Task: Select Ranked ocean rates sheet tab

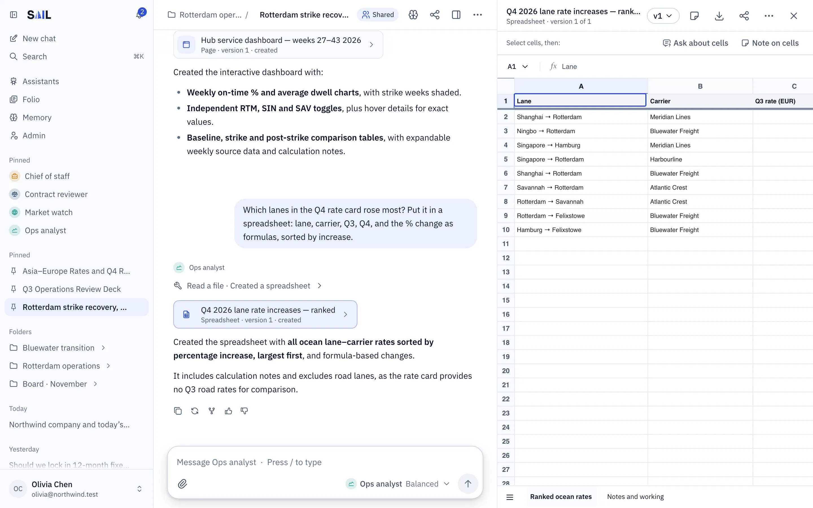Action: (x=561, y=497)
